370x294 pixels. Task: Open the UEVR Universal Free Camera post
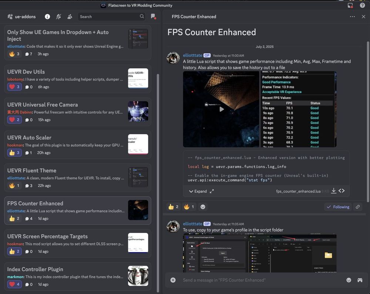coord(78,112)
